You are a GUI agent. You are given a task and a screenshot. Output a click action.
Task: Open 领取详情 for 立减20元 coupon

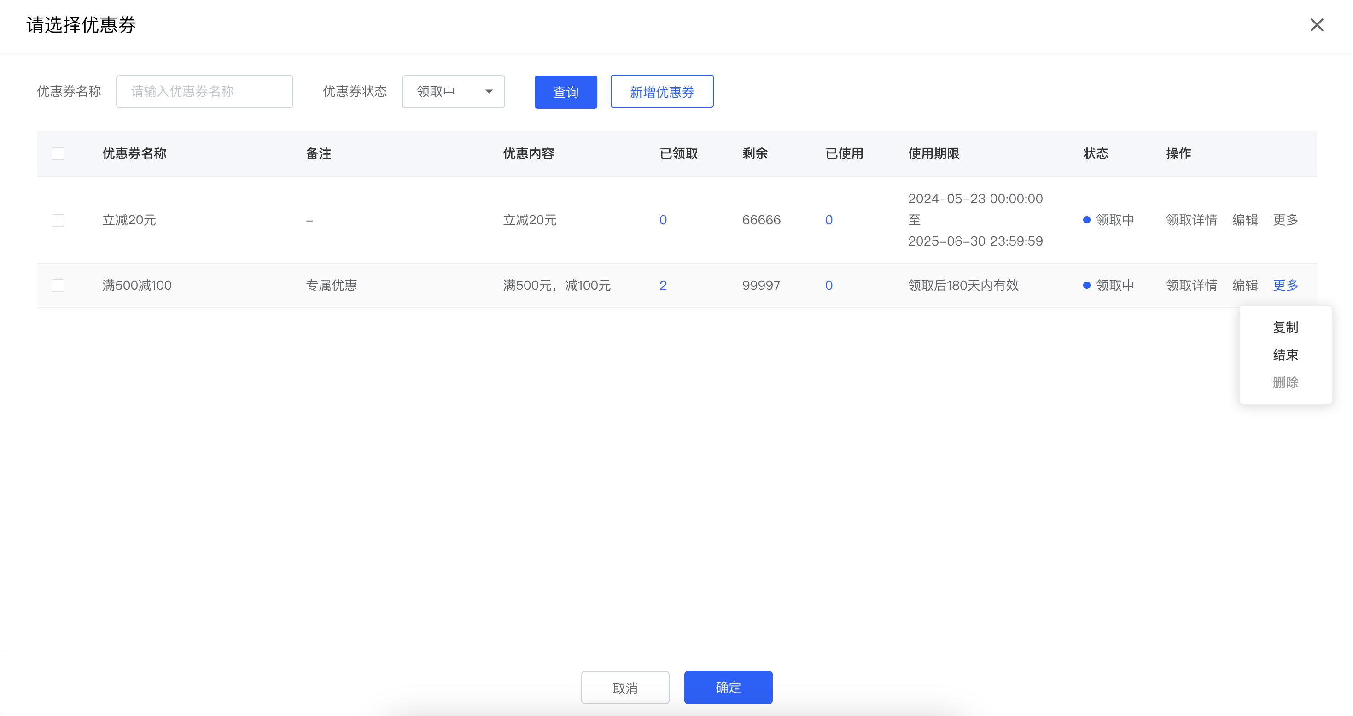[1191, 220]
